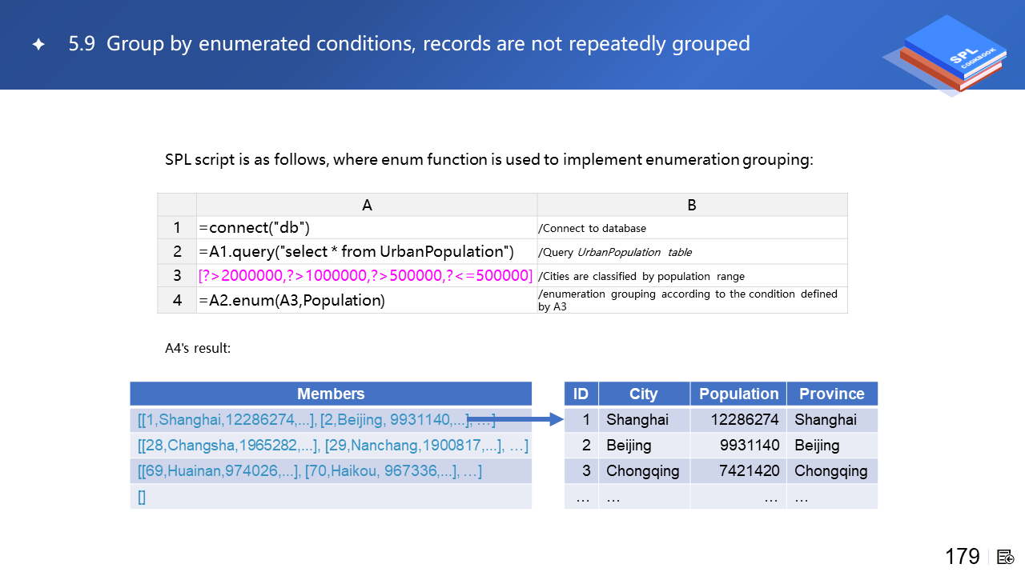Click the magenta population condition list cell
1025x576 pixels.
(x=366, y=276)
